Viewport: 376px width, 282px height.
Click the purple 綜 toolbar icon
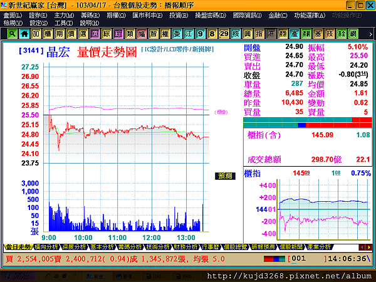click(118, 34)
